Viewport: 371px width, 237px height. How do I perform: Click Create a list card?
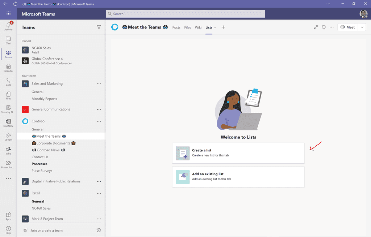(238, 153)
